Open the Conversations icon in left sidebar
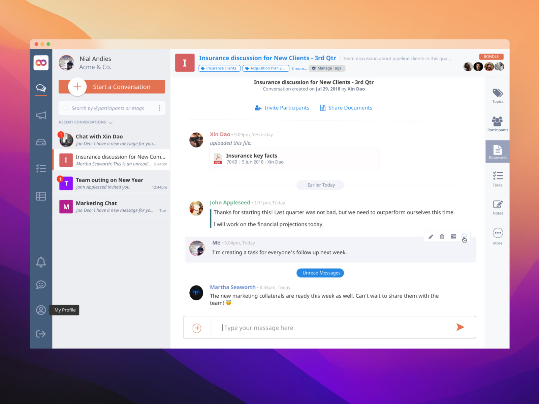The height and width of the screenshot is (404, 539). (41, 88)
